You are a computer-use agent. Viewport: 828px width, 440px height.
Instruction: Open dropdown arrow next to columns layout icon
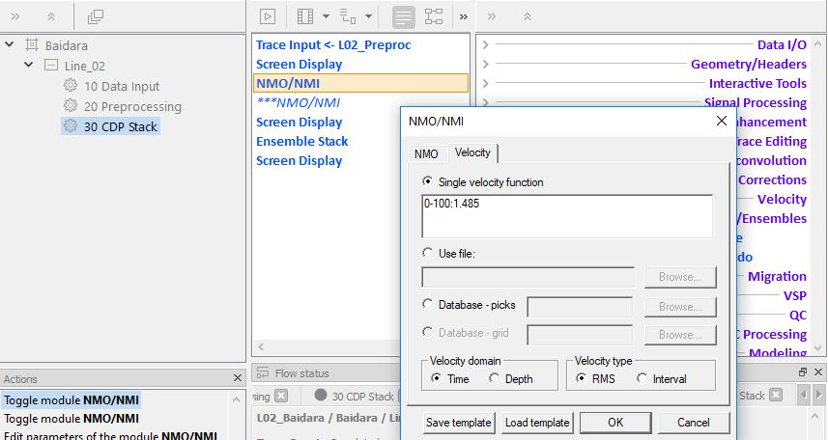[x=326, y=16]
